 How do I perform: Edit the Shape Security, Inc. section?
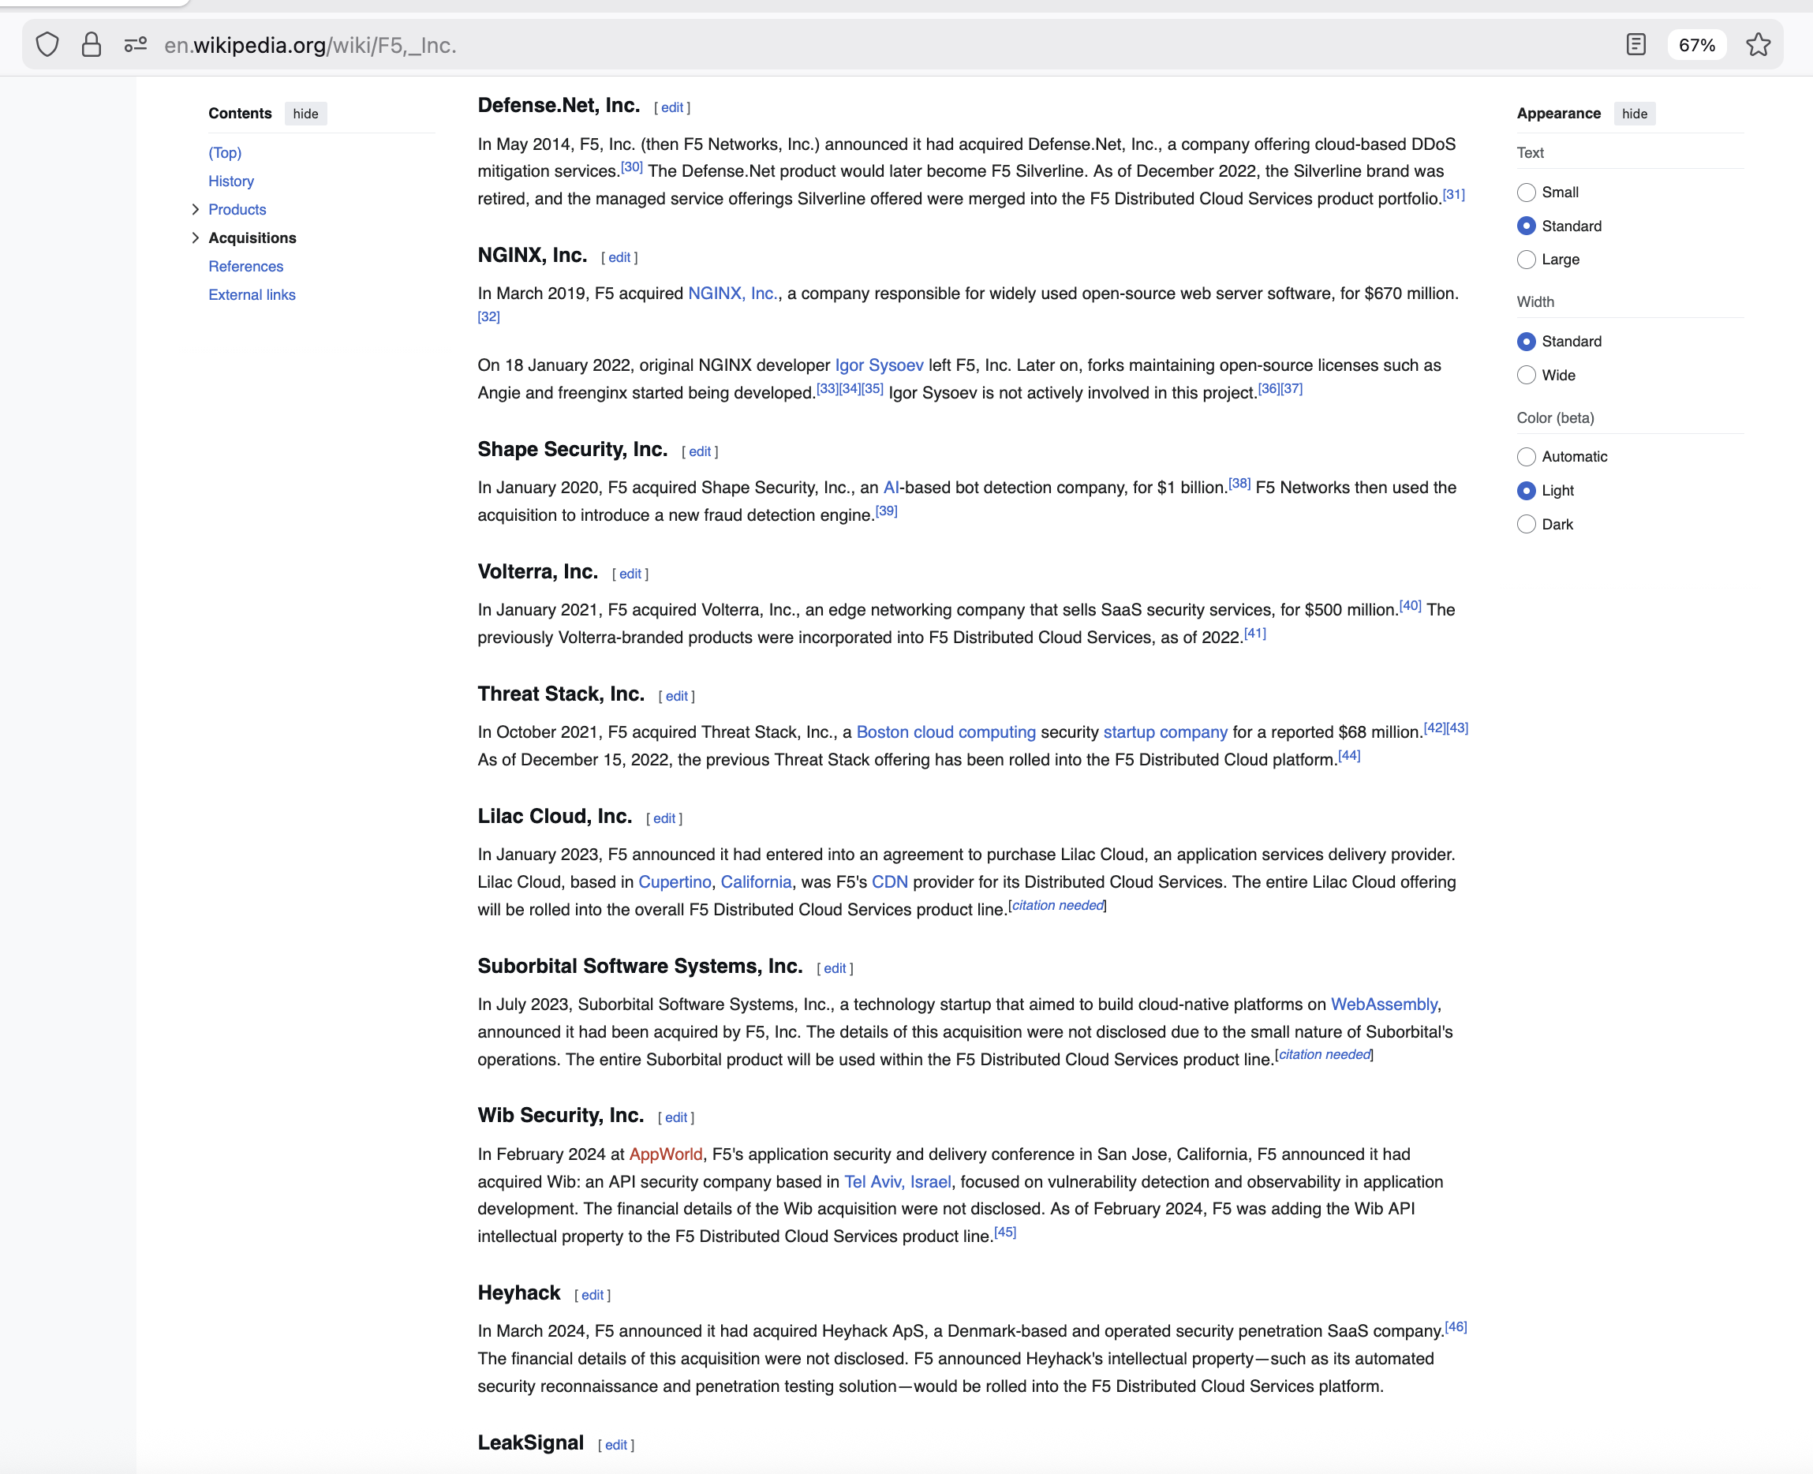coord(699,451)
